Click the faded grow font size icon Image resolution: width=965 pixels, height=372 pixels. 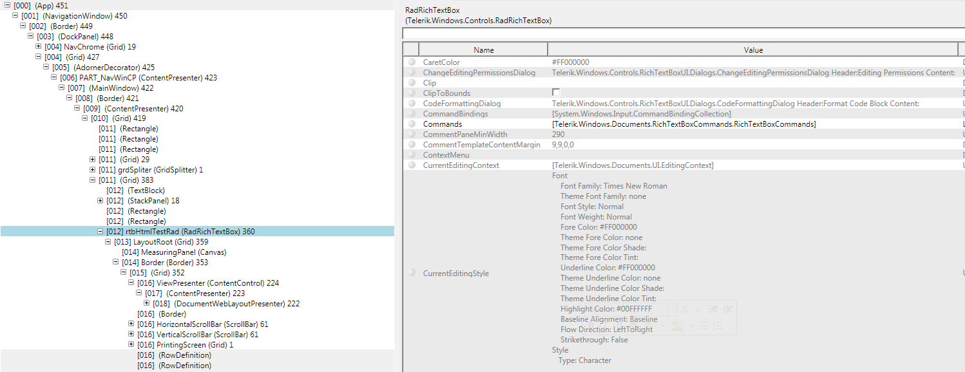pos(685,310)
